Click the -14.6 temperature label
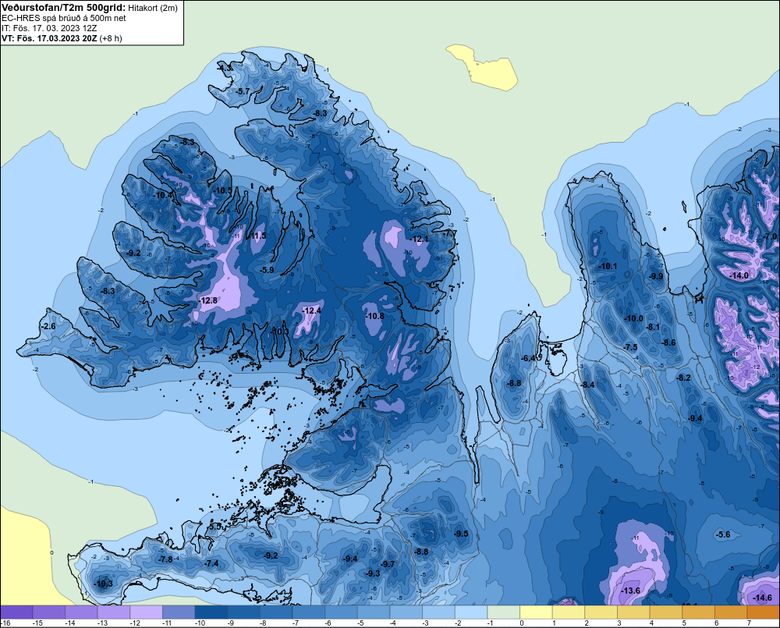Screen dimensions: 780x628 tap(763, 598)
